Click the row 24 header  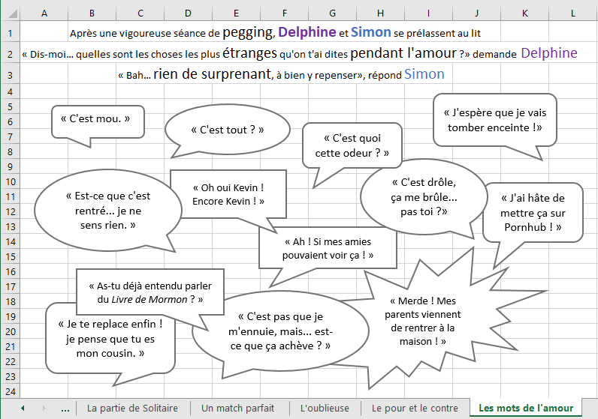10,391
